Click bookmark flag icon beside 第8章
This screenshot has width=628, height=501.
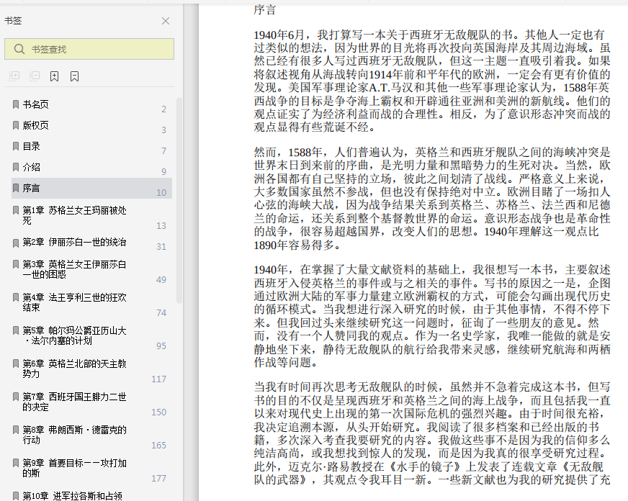point(16,430)
